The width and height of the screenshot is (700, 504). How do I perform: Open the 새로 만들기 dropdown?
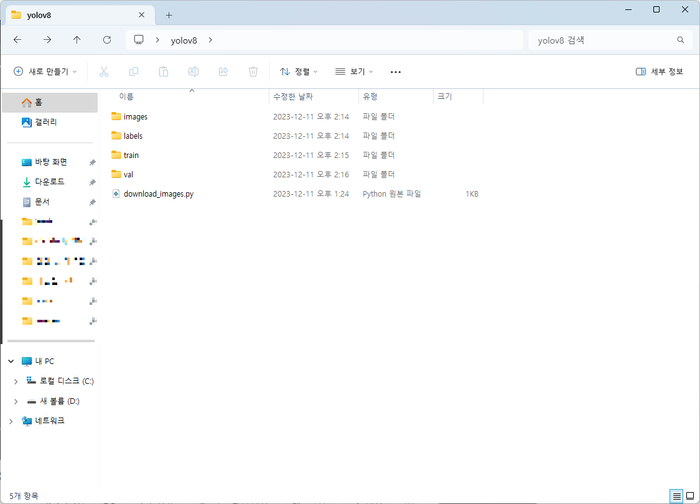click(45, 72)
